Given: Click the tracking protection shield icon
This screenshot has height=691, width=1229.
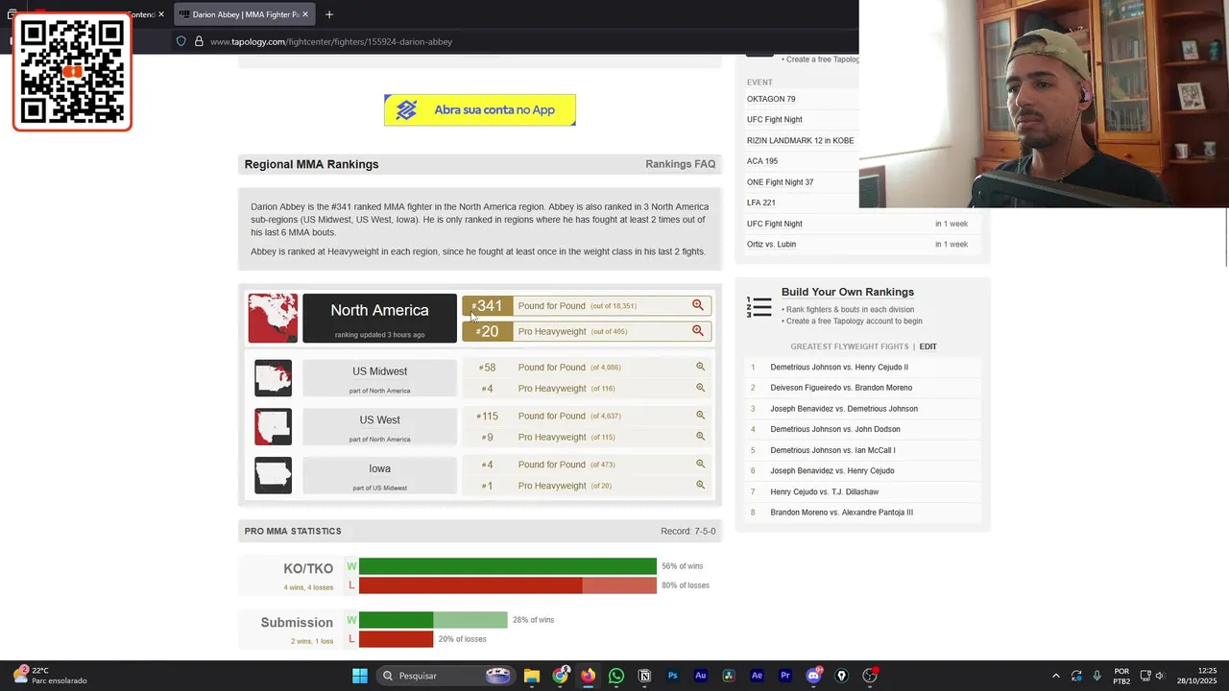Looking at the screenshot, I should 181,41.
